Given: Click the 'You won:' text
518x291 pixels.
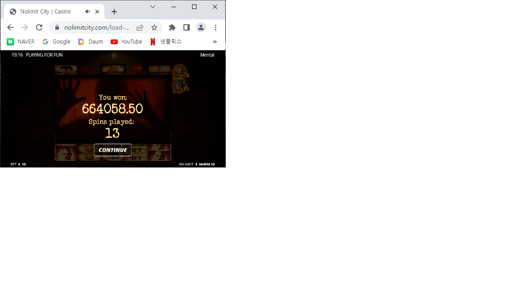Looking at the screenshot, I should [113, 97].
